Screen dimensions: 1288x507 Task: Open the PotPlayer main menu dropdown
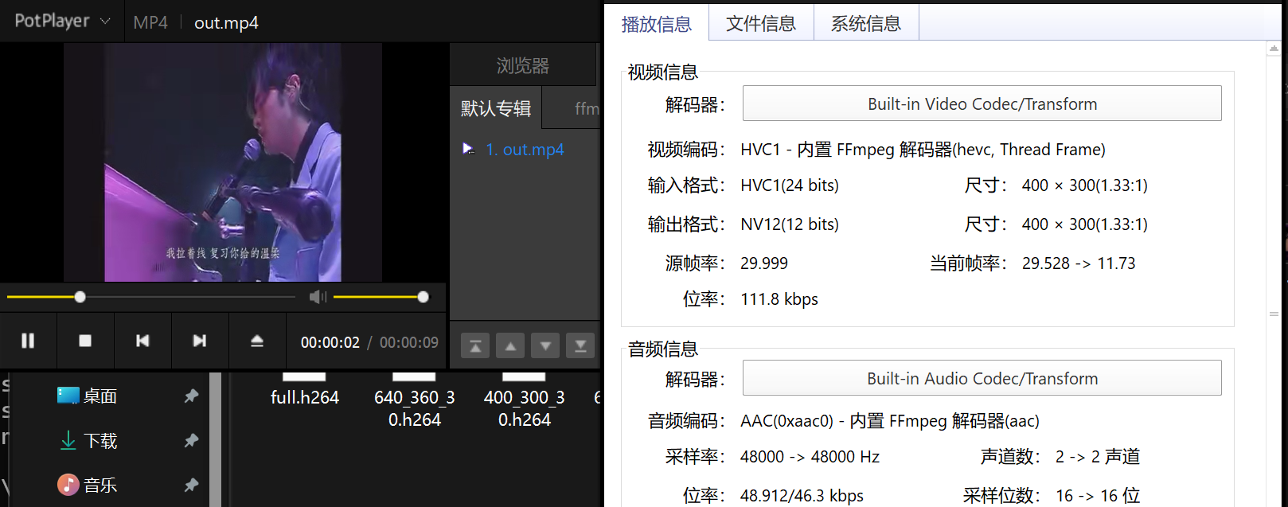[x=62, y=21]
